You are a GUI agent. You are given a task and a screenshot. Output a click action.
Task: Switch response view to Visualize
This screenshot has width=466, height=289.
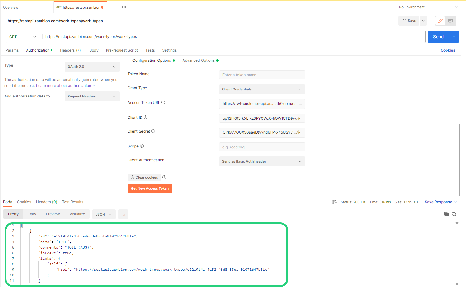click(x=77, y=214)
